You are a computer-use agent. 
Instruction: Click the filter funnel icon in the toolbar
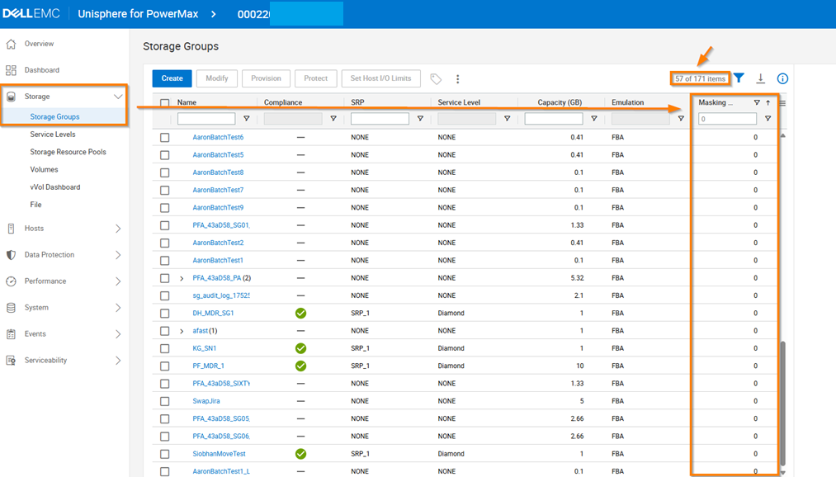pyautogui.click(x=739, y=78)
